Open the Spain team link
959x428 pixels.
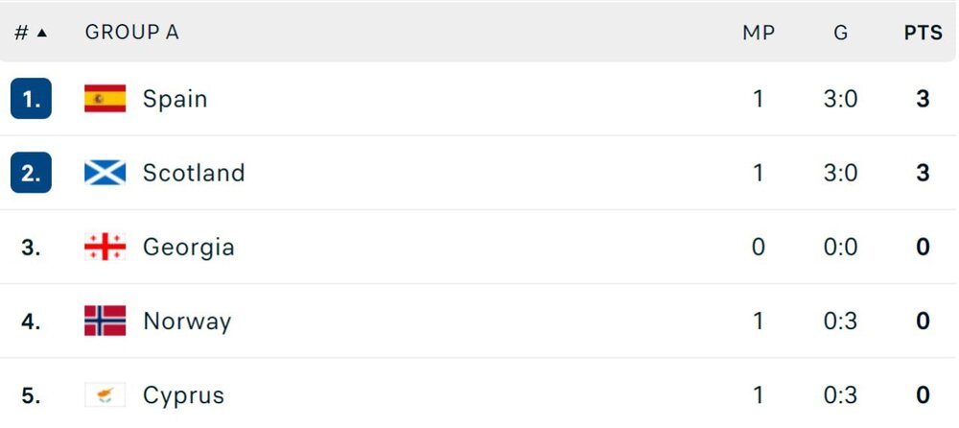pyautogui.click(x=175, y=99)
